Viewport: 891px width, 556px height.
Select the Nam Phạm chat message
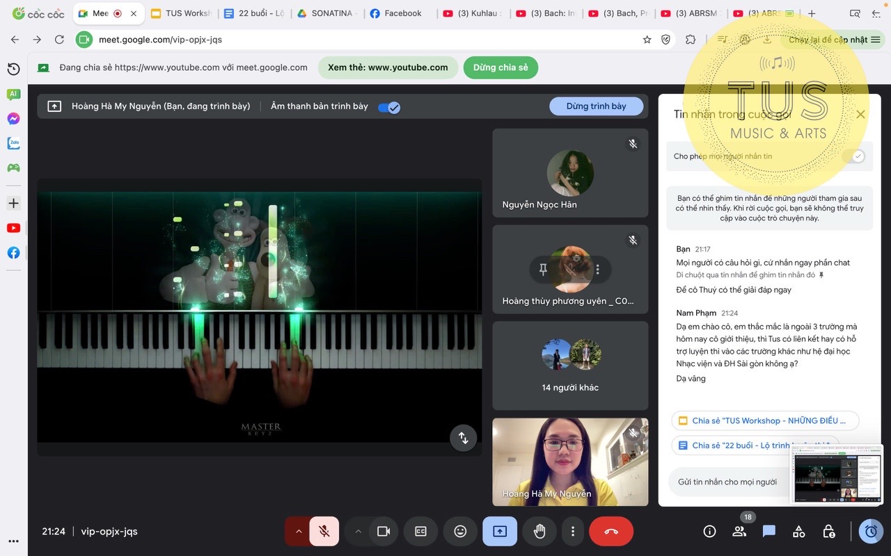pyautogui.click(x=766, y=345)
